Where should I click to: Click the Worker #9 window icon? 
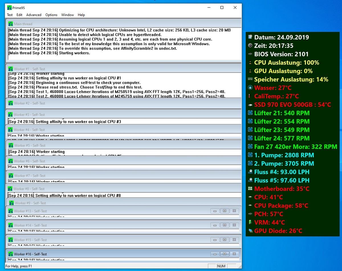coord(11,203)
